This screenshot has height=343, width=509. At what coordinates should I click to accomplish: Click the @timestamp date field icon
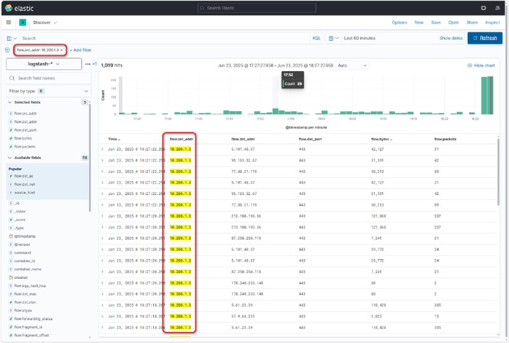click(11, 236)
